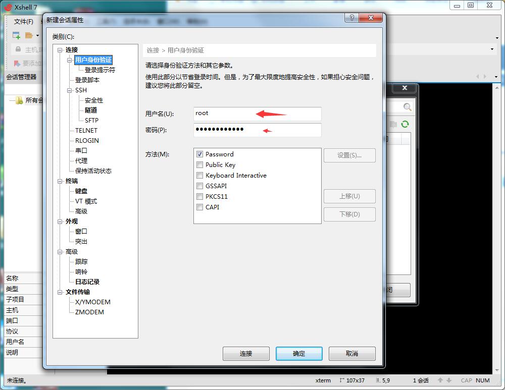Select the 所有会话 folder icon in session manager

19,100
